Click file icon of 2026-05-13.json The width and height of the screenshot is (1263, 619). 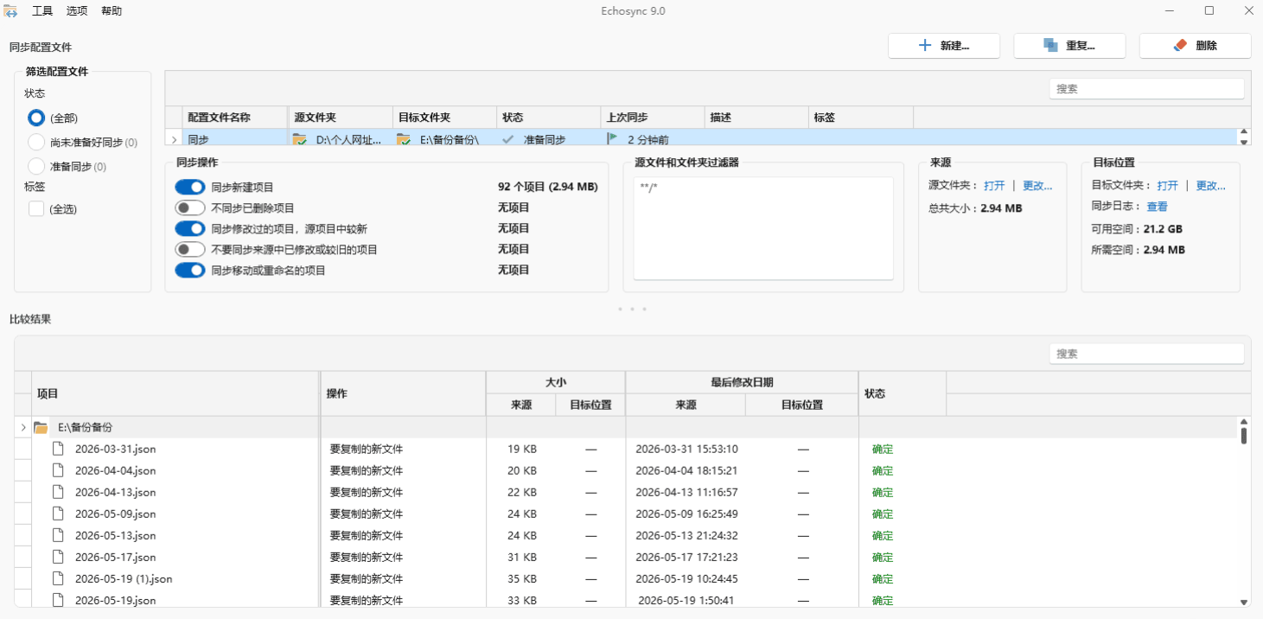pyautogui.click(x=58, y=535)
